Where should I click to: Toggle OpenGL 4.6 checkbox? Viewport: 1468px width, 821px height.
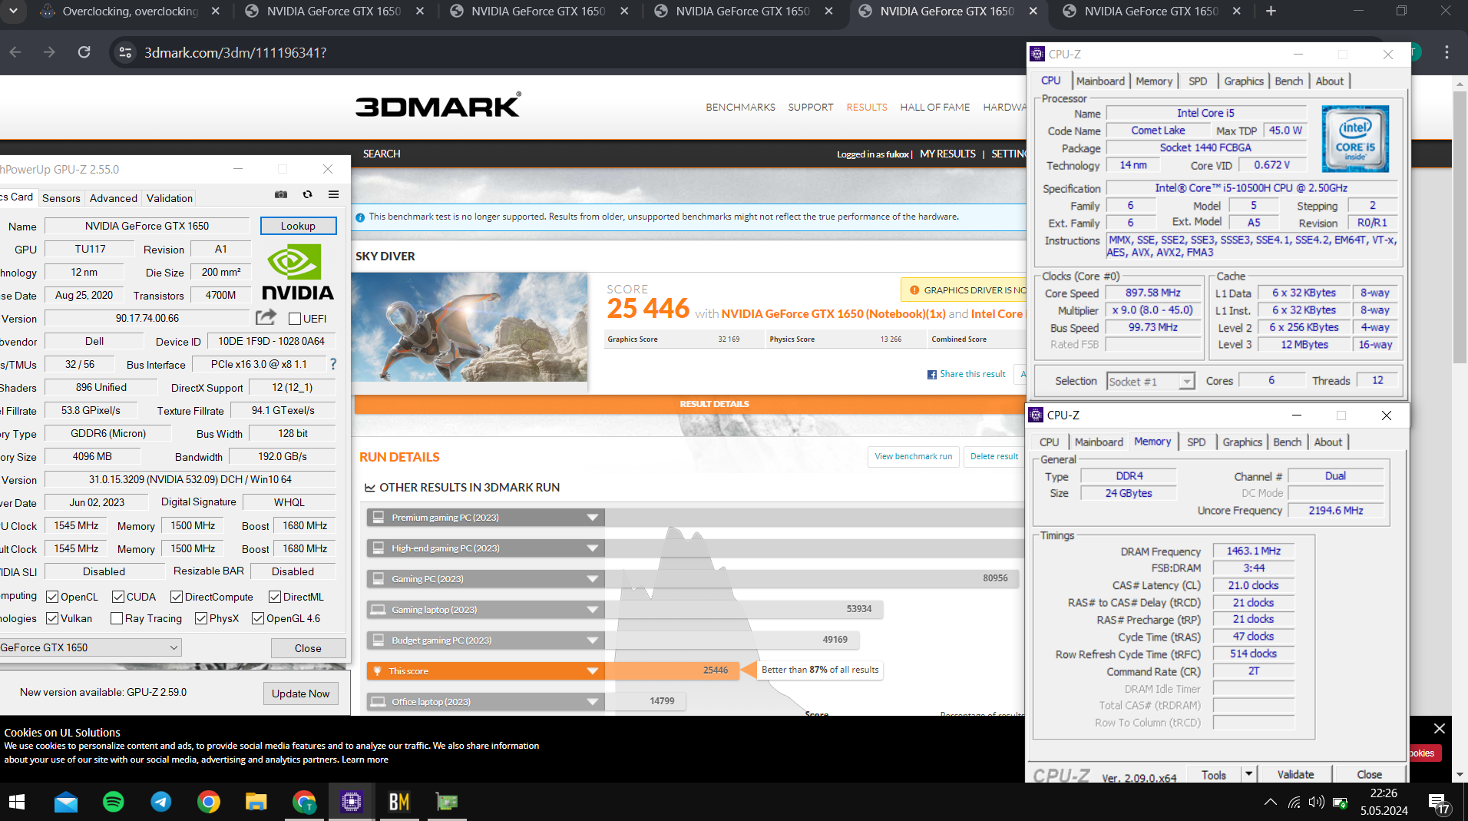[x=258, y=618]
